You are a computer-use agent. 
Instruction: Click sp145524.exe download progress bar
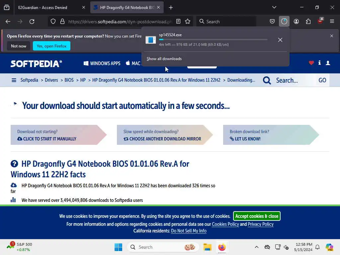[x=213, y=40]
